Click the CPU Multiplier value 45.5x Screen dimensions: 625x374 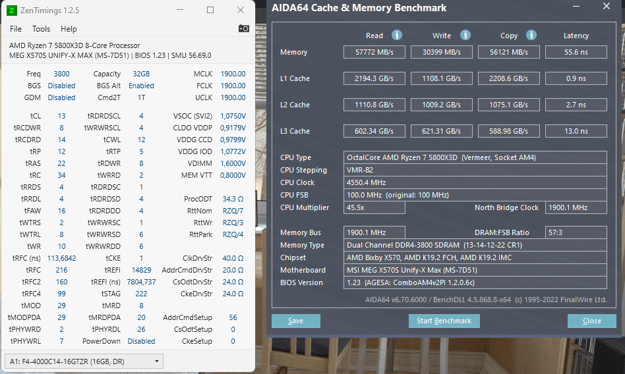click(x=374, y=207)
